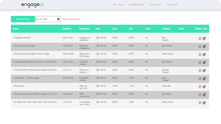
Task: Open the calendar picker icon
Action: [x=58, y=19]
